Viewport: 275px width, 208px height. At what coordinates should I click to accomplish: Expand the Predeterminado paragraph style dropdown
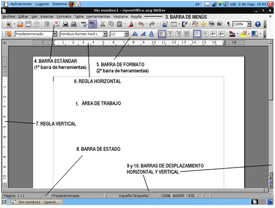pyautogui.click(x=55, y=34)
